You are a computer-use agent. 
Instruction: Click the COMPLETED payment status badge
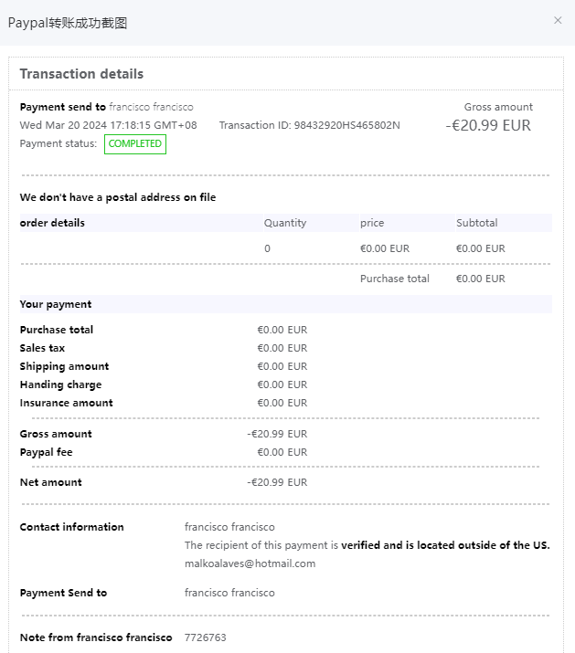coord(135,144)
